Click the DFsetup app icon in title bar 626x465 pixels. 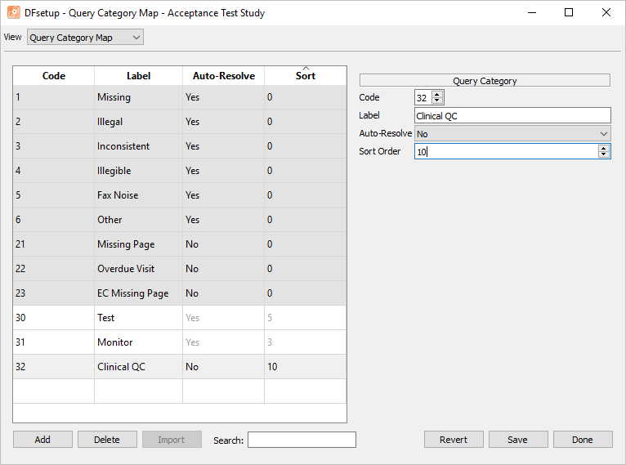click(x=14, y=13)
